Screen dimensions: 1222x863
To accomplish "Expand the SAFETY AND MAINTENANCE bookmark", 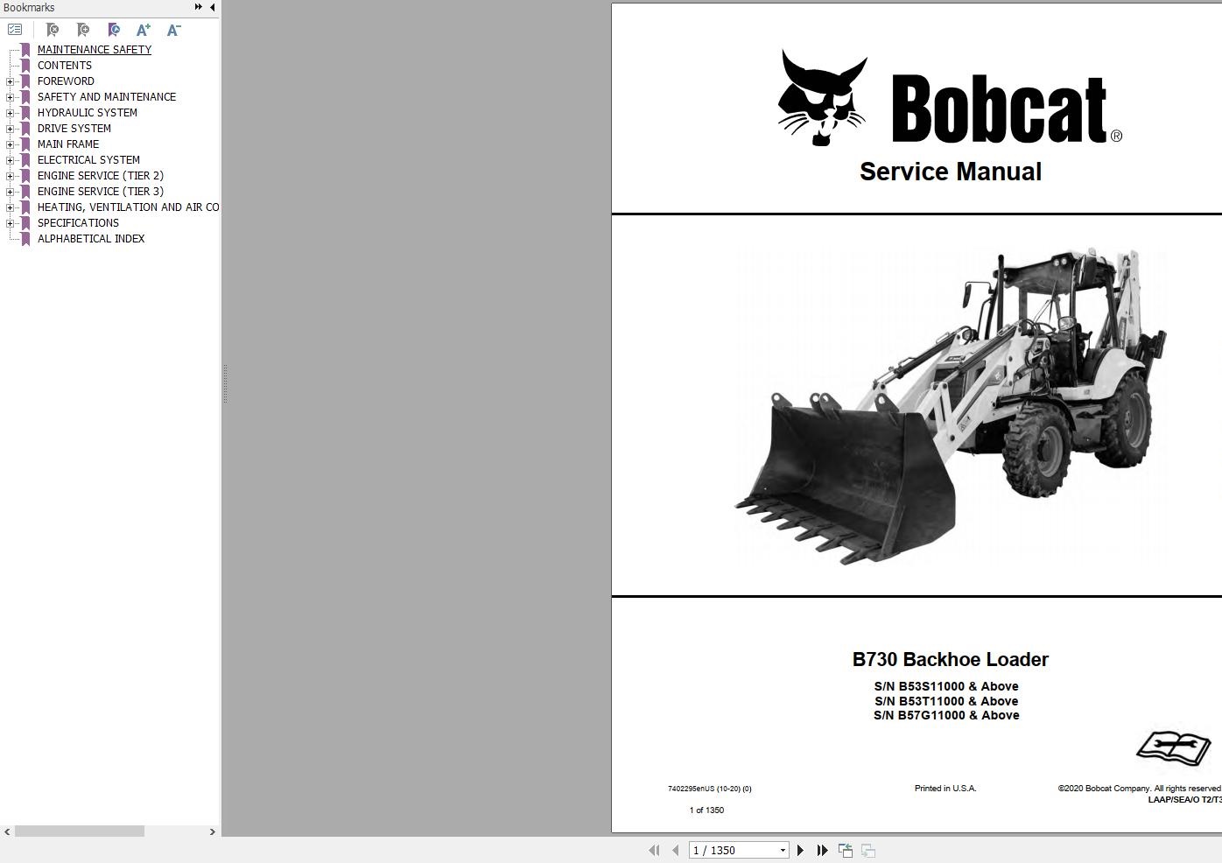I will click(10, 97).
